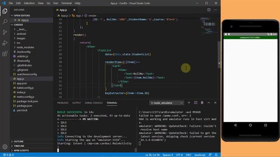Select the Terminal panel tab
The width and height of the screenshot is (280, 157).
click(x=112, y=103)
